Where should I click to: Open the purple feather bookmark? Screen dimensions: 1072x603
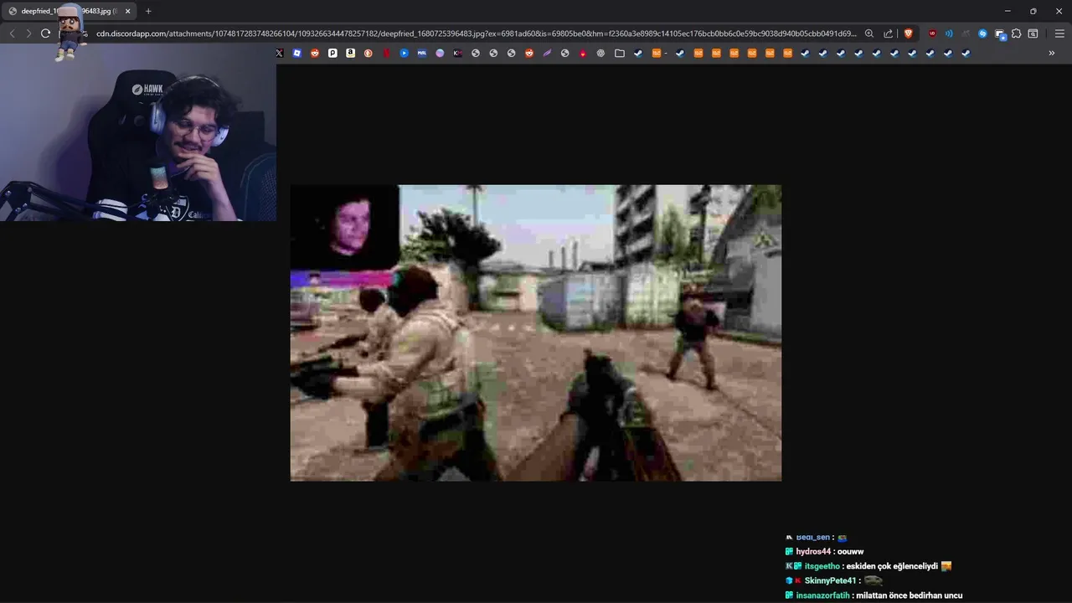pos(547,53)
